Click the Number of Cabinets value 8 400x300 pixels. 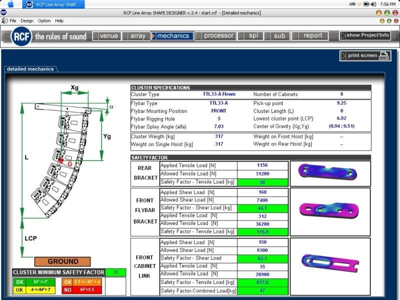click(x=341, y=94)
